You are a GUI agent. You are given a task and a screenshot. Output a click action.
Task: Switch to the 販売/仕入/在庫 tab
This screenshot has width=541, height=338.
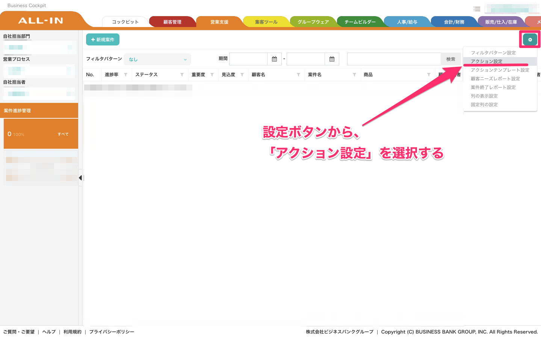[x=501, y=22]
